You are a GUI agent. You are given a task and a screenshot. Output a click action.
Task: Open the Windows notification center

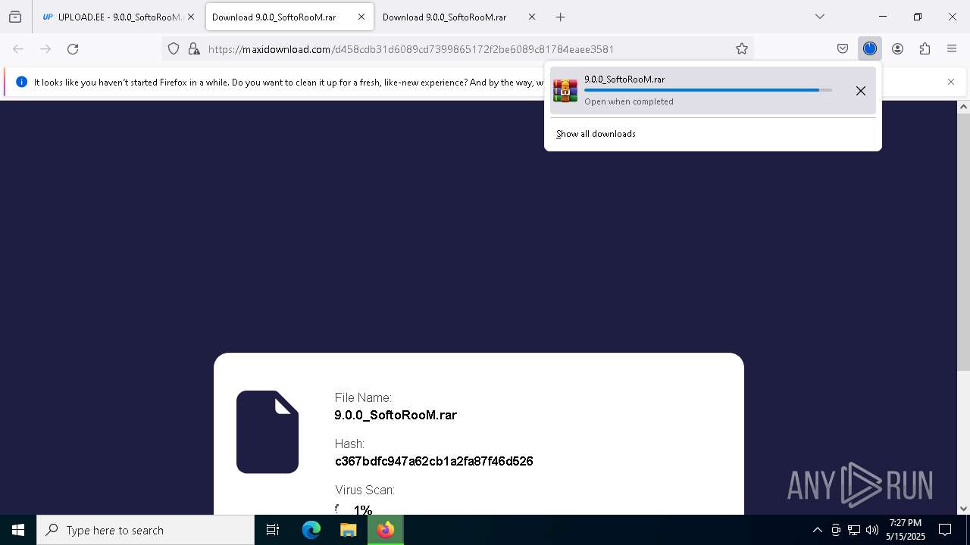click(945, 530)
